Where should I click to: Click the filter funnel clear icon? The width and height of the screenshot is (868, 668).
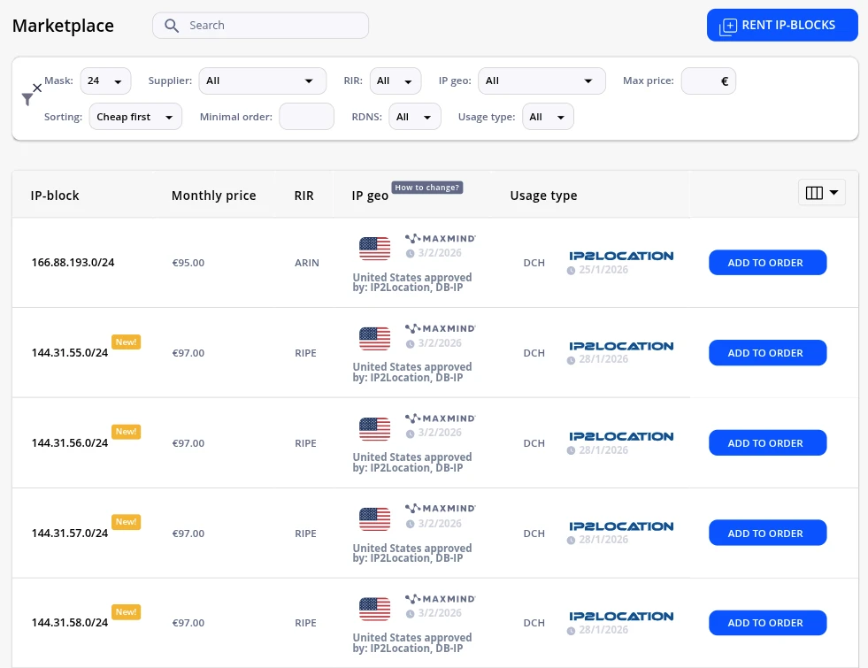click(x=30, y=96)
